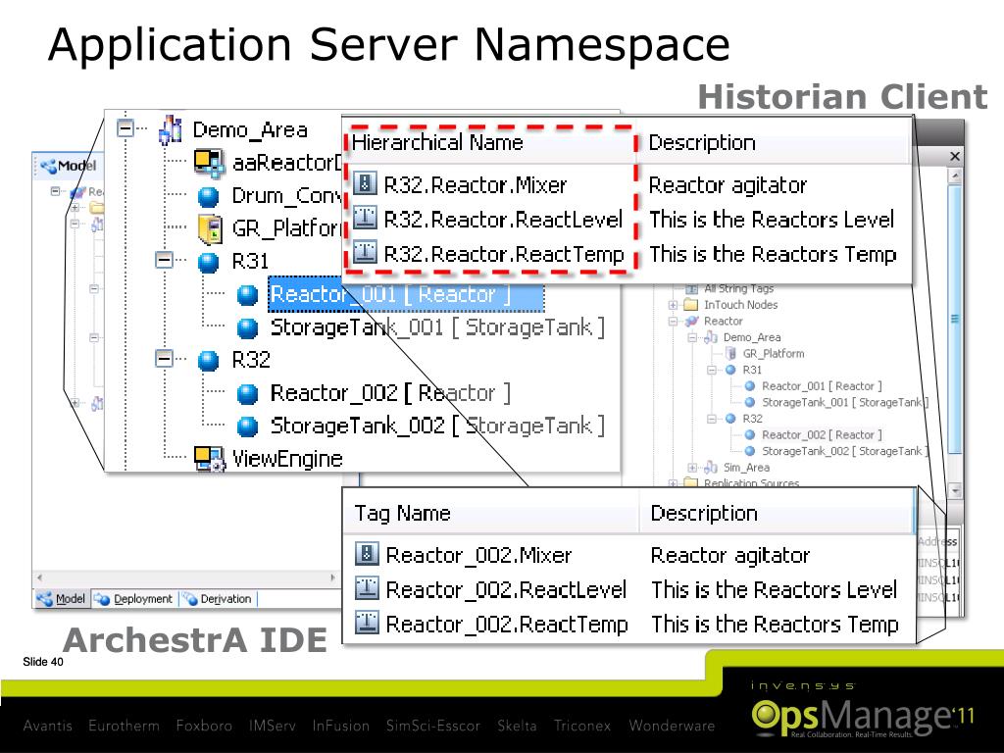Click the Reactor_001 sphere icon in the enlarged tree
The image size is (1004, 753).
point(247,295)
